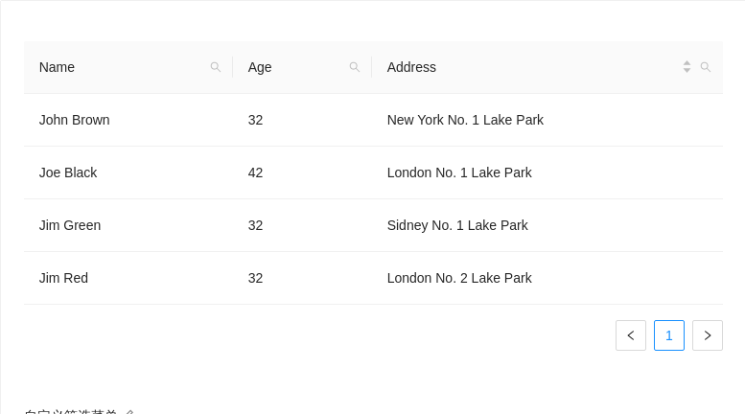Select the Joe Black name cell
This screenshot has height=414, width=745.
(68, 172)
